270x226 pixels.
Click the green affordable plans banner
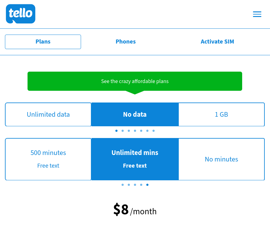coord(135,82)
